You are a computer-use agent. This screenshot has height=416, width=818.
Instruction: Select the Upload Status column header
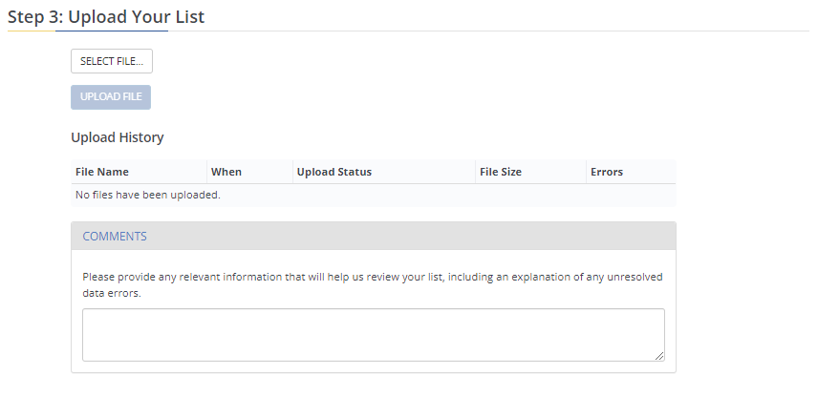pyautogui.click(x=334, y=172)
